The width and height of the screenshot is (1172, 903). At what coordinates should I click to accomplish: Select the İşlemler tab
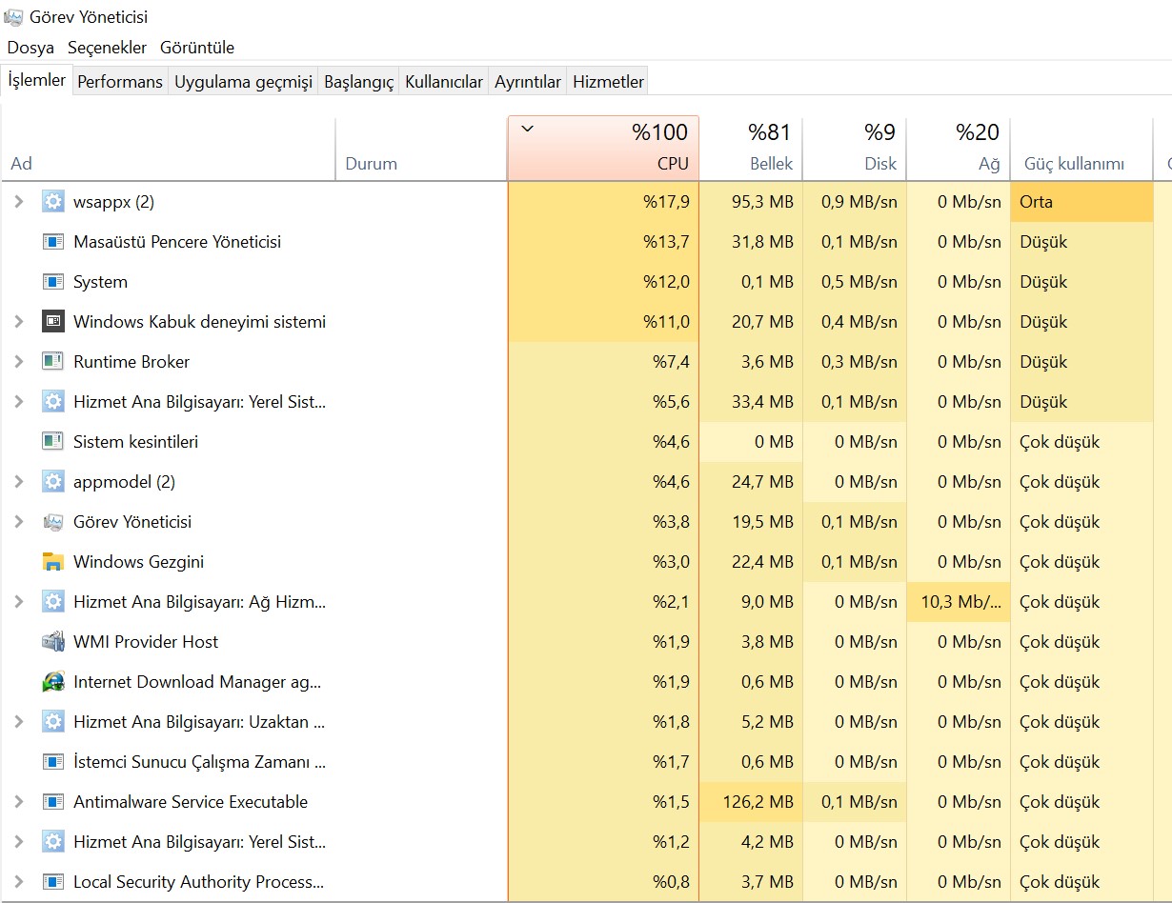click(36, 80)
